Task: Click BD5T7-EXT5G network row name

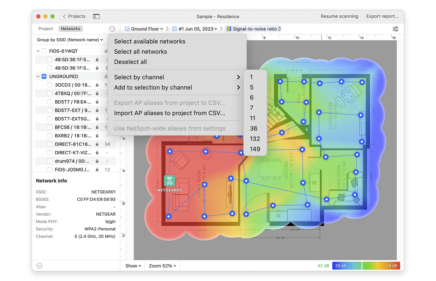Action: pos(73,119)
